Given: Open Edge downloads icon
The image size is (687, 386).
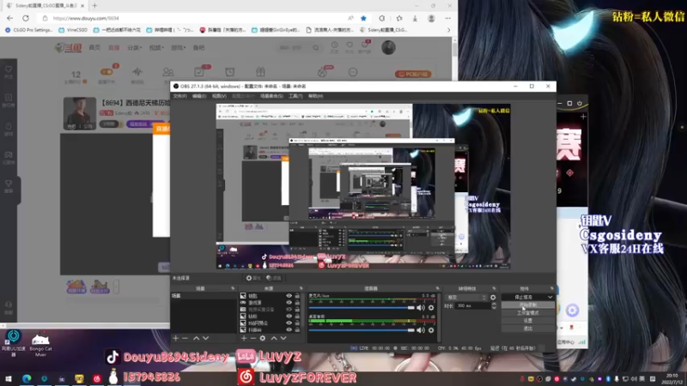Looking at the screenshot, I should (x=415, y=18).
